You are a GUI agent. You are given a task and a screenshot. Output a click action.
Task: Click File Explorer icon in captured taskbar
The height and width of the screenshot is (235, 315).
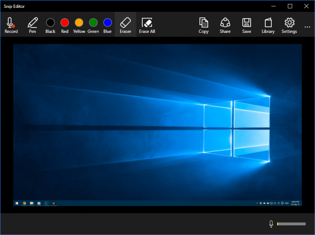pyautogui.click(x=31, y=203)
